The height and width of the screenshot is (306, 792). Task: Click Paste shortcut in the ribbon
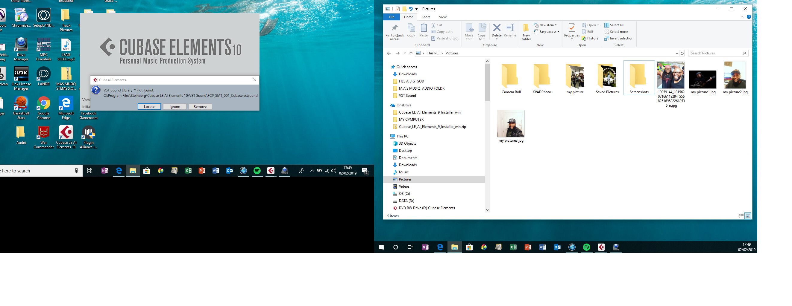coord(445,38)
